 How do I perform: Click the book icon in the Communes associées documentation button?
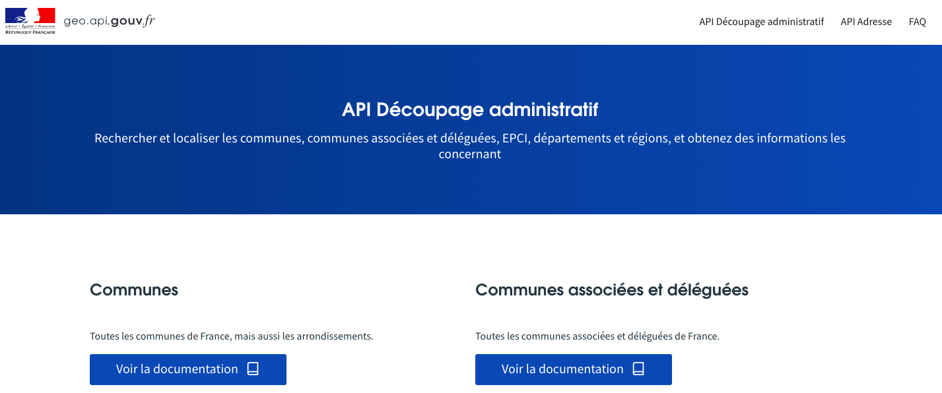point(638,369)
